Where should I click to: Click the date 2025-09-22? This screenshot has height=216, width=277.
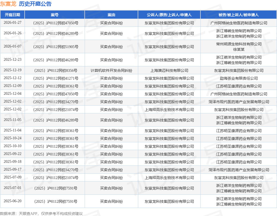coord(12,154)
